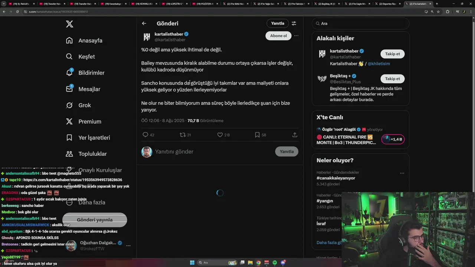Go back with the Gönderi arrow

[x=144, y=23]
